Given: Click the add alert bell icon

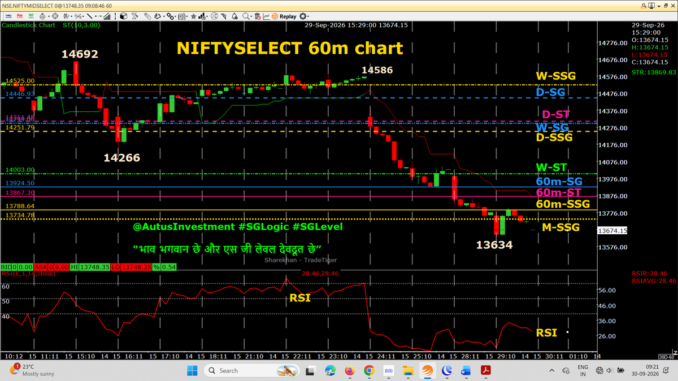Looking at the screenshot, I should pyautogui.click(x=234, y=16).
